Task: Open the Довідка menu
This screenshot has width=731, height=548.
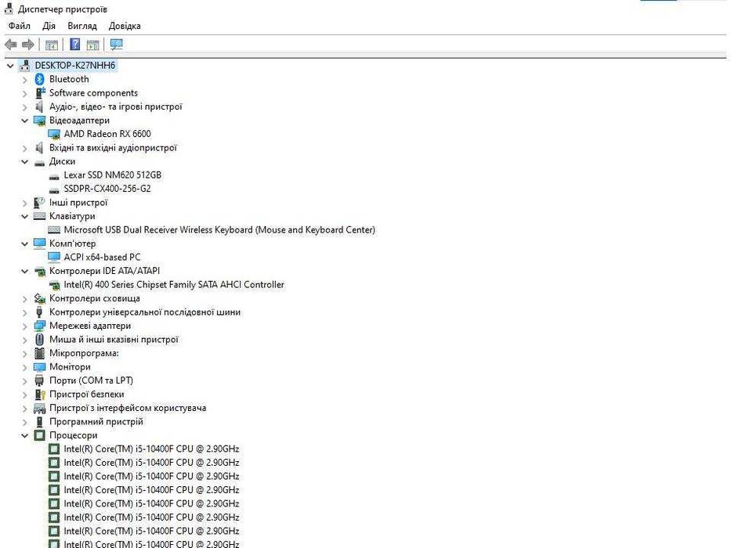Action: tap(125, 26)
